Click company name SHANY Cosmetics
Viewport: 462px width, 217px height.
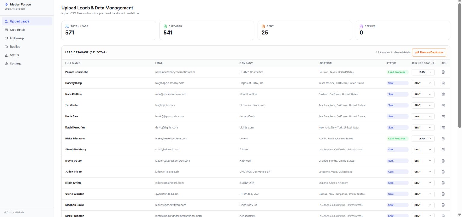[x=251, y=72]
